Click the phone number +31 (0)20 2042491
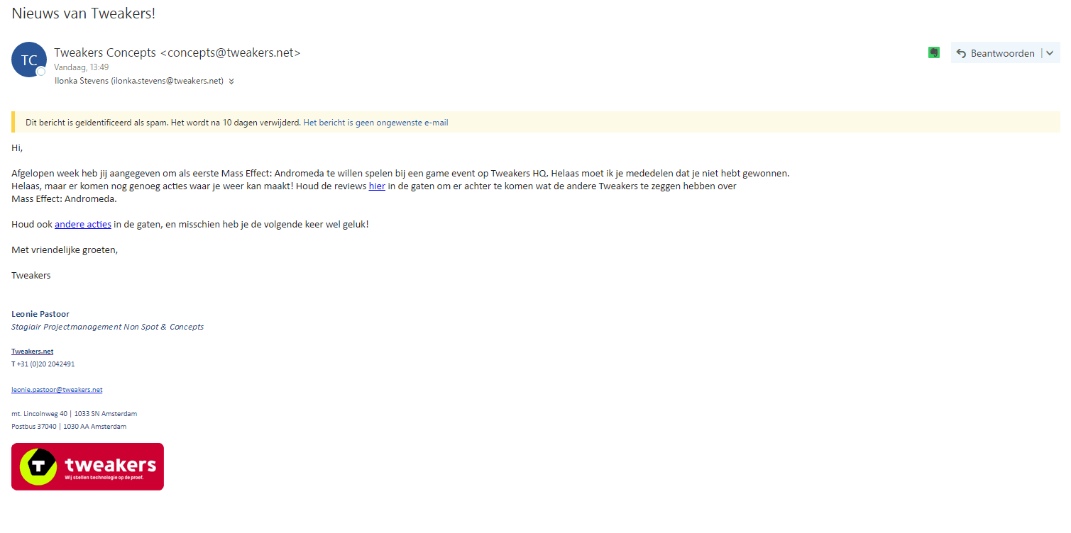1071x533 pixels. [x=45, y=364]
